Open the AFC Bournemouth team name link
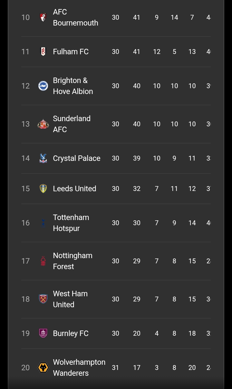 coord(75,17)
